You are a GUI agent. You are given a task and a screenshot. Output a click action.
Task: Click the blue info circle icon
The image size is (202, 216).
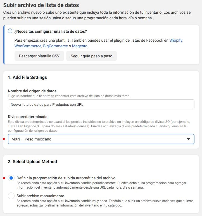click(x=10, y=31)
